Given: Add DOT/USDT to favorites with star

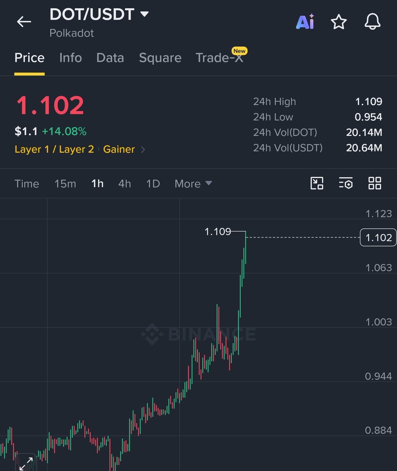Looking at the screenshot, I should point(338,22).
